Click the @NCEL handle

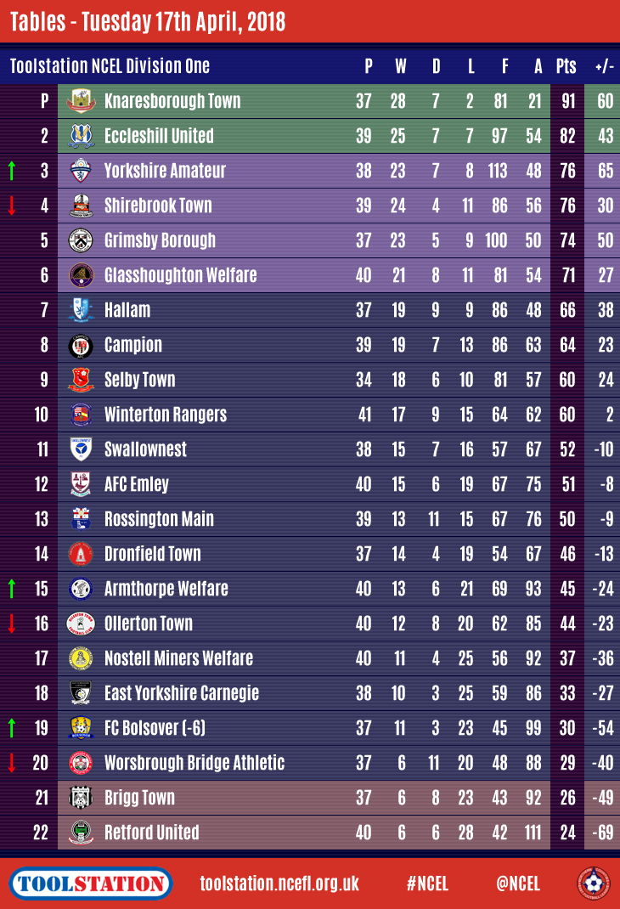518,884
